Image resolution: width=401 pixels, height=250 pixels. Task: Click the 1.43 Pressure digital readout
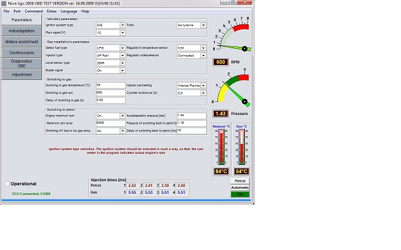click(x=221, y=114)
